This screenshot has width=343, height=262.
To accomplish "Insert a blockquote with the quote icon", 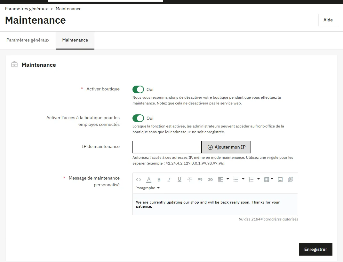I will pos(200,180).
